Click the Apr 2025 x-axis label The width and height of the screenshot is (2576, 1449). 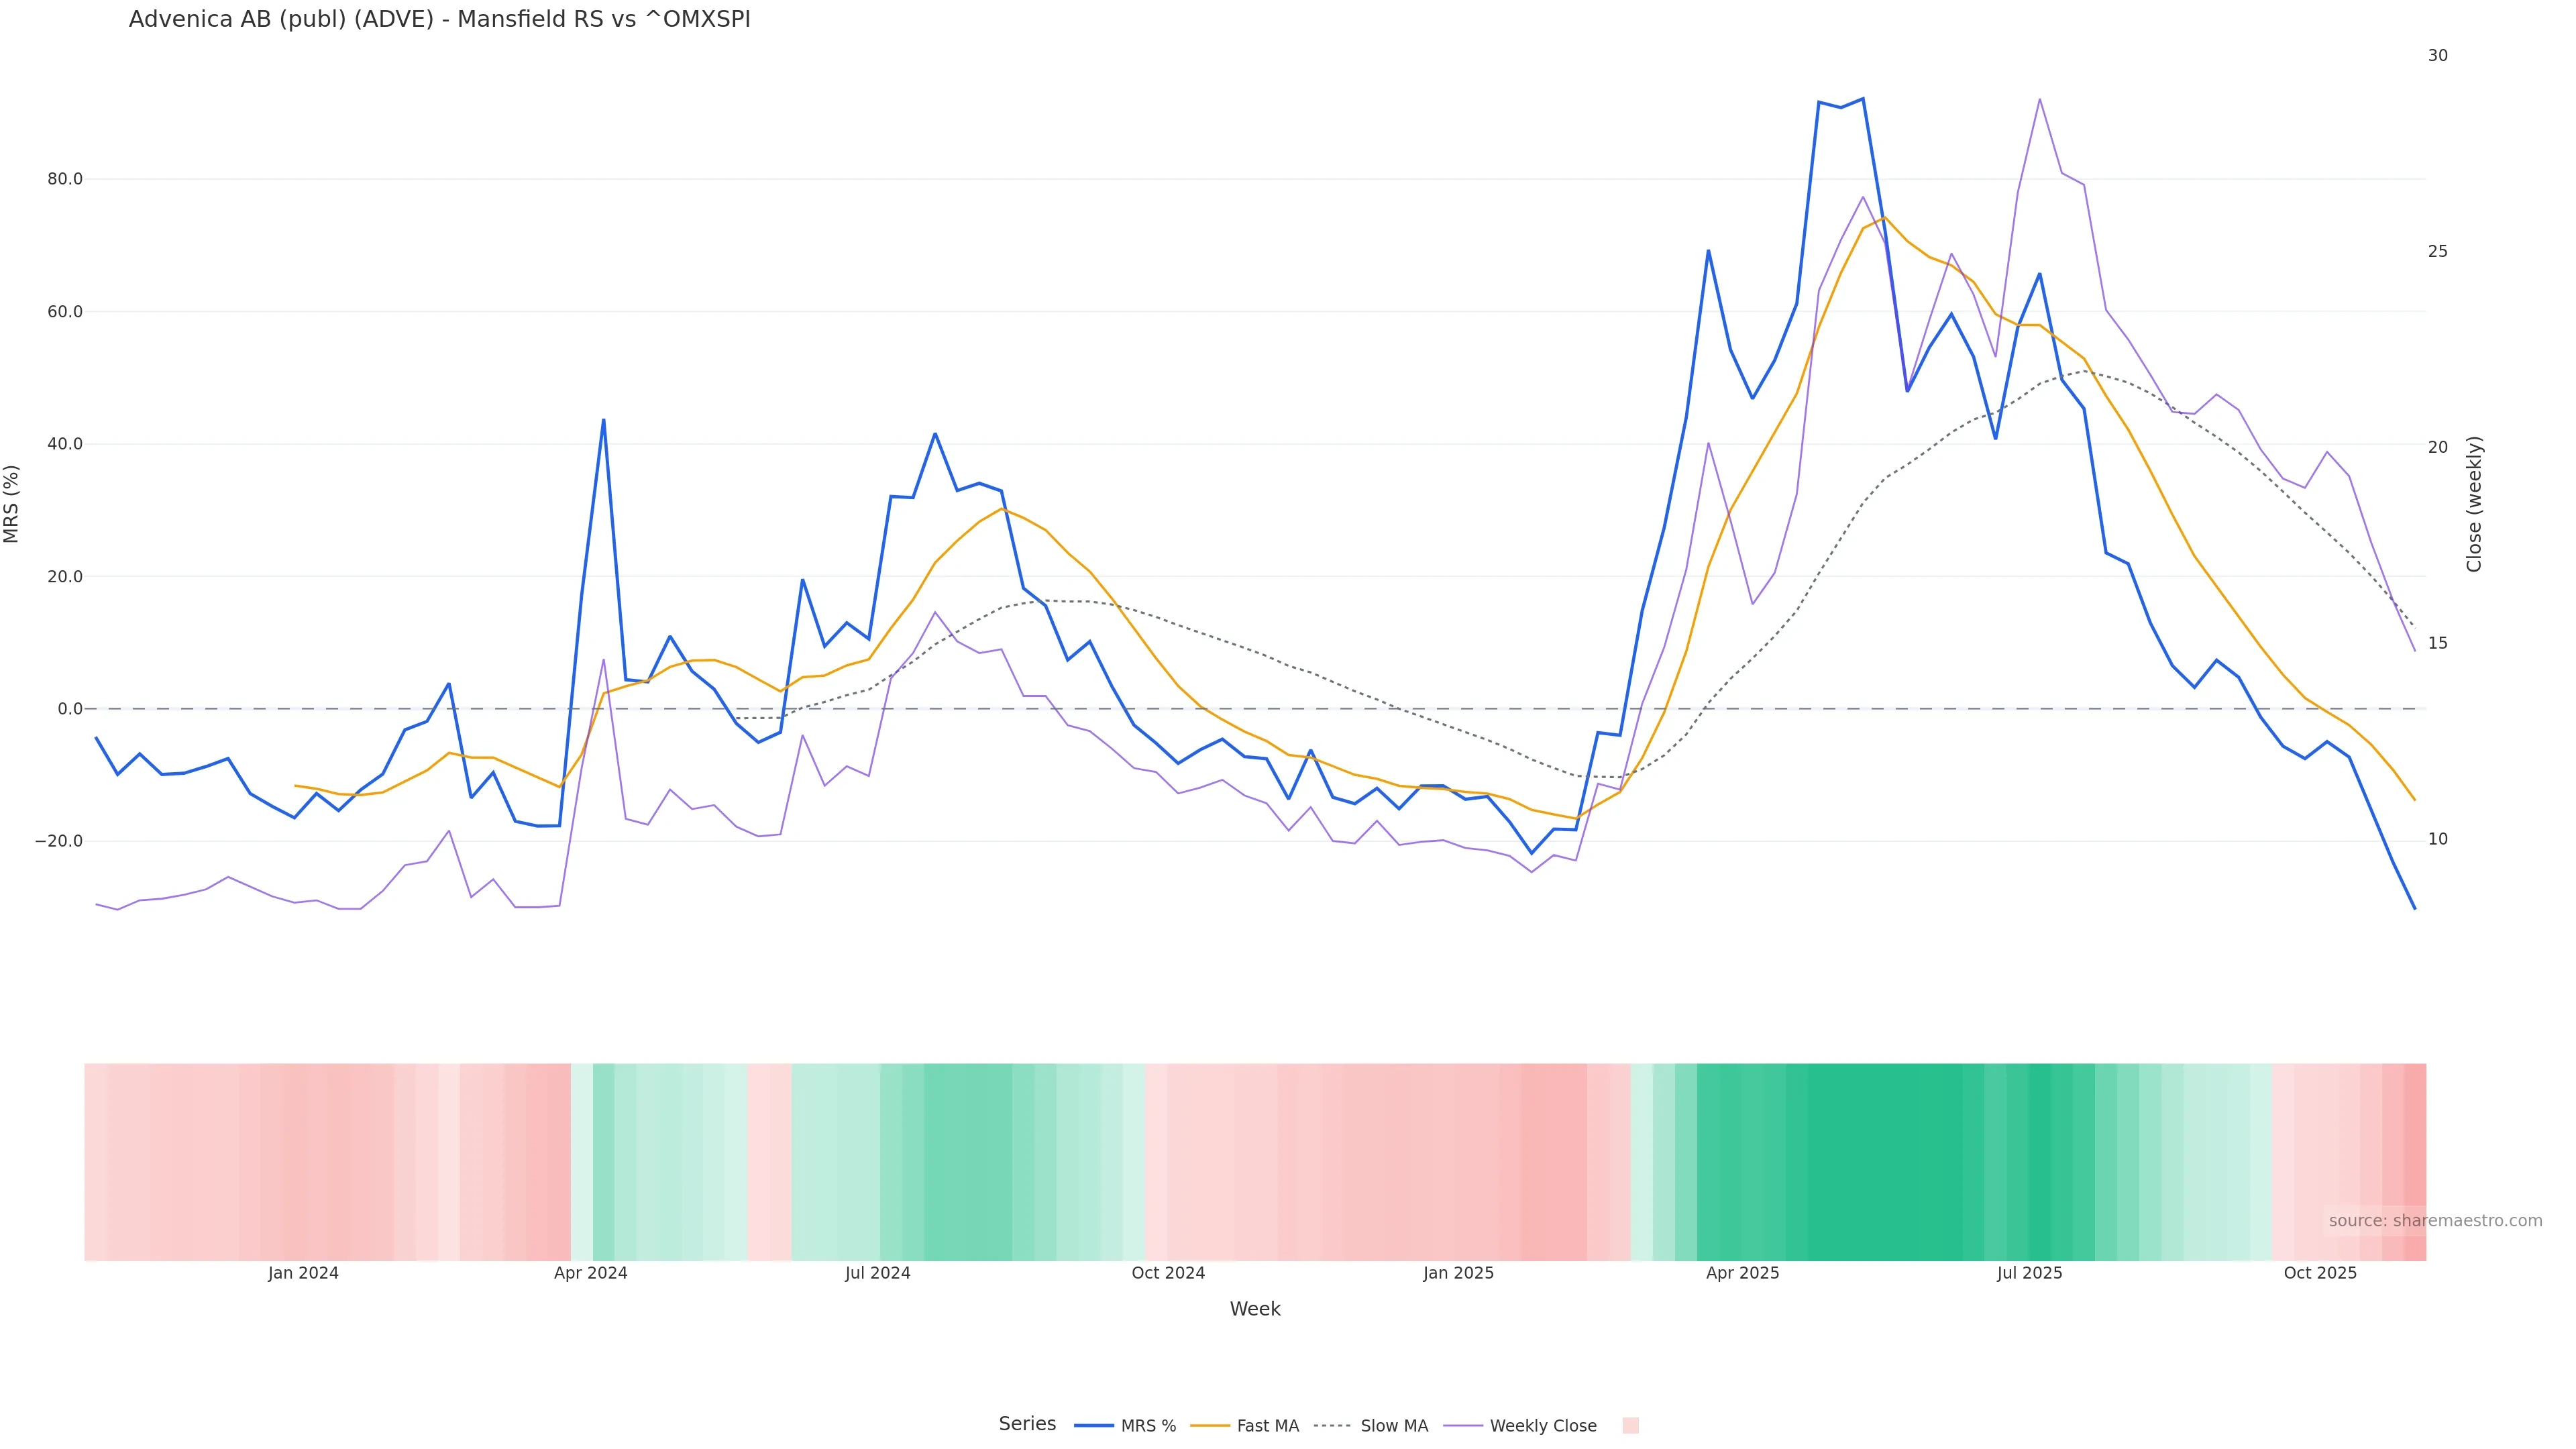pos(1742,1274)
